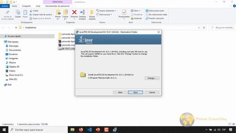
Task: Click Copiar ruta de acceso
Action: [41, 14]
